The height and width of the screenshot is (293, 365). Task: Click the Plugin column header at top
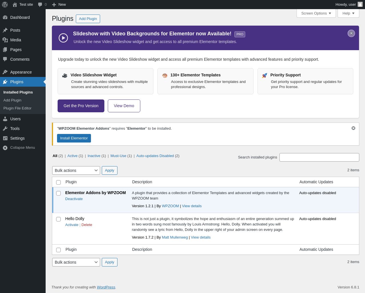point(71,182)
